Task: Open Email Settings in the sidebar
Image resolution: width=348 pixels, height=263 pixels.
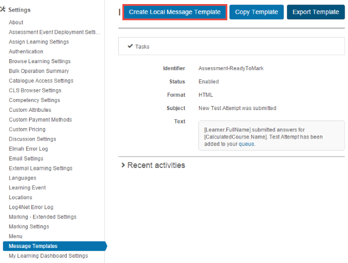Action: coord(26,158)
